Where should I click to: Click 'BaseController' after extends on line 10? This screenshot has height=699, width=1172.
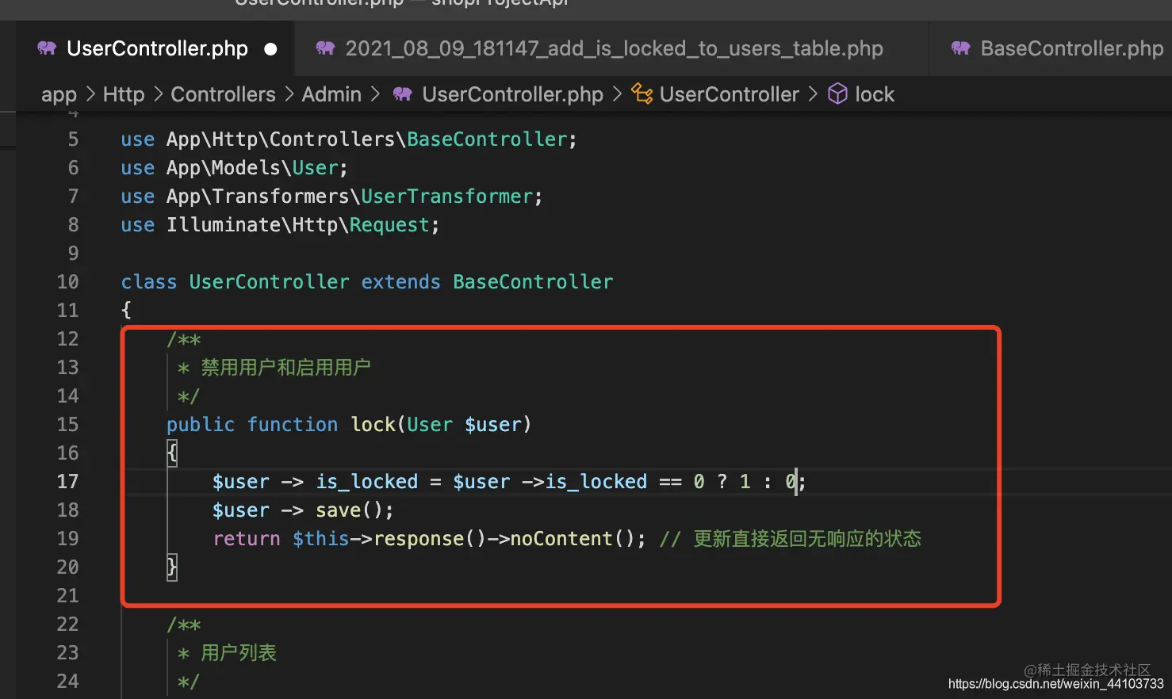533,282
